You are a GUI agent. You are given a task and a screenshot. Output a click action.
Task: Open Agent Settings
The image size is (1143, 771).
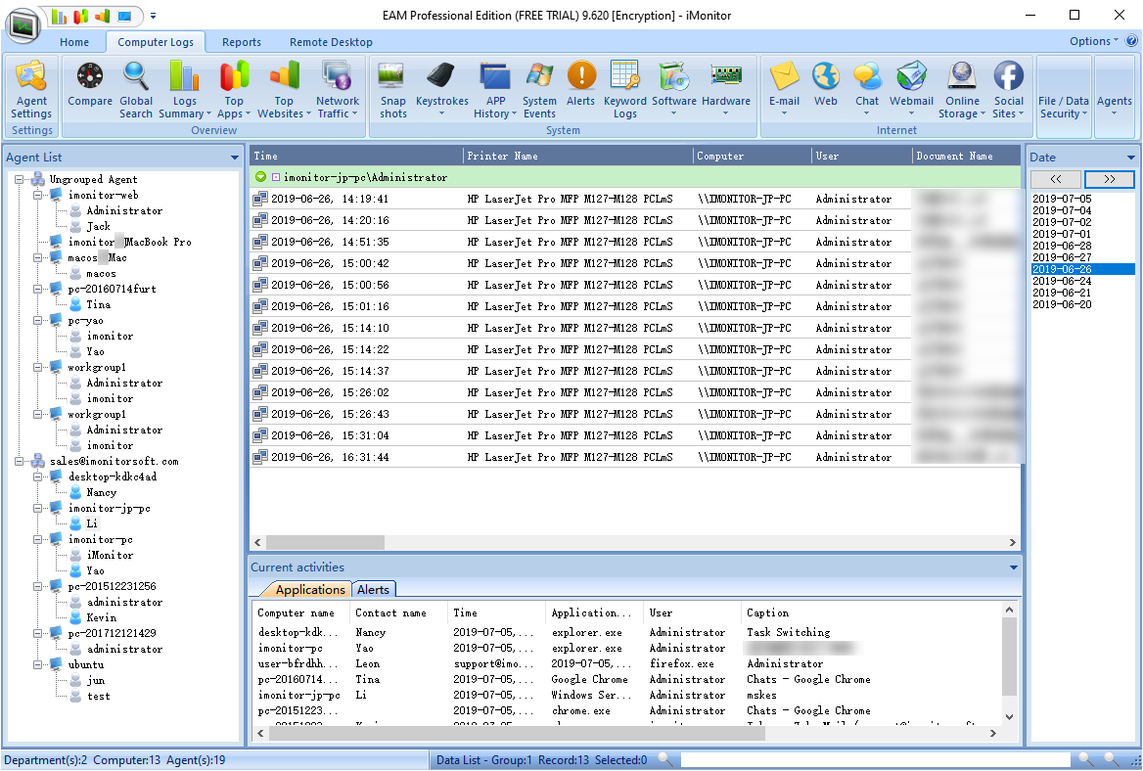click(x=31, y=90)
